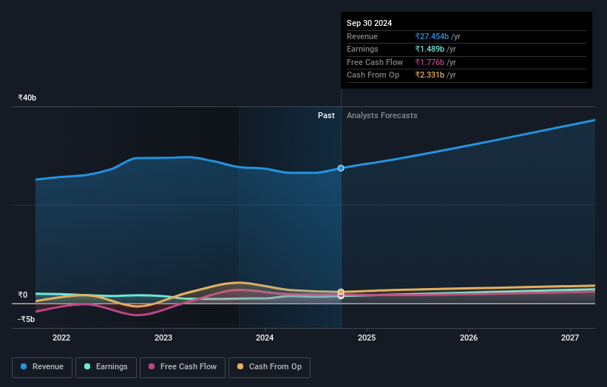The image size is (607, 387).
Task: Click the Free Cash Flow label in tooltip
Action: tap(375, 62)
